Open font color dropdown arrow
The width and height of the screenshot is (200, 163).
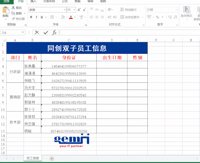pyautogui.click(x=75, y=17)
